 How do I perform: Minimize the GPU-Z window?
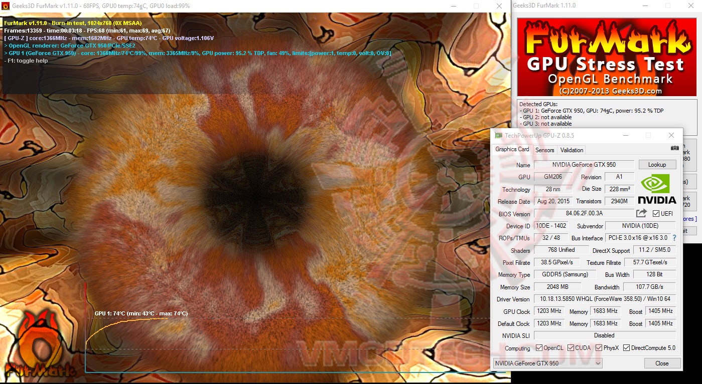[626, 136]
